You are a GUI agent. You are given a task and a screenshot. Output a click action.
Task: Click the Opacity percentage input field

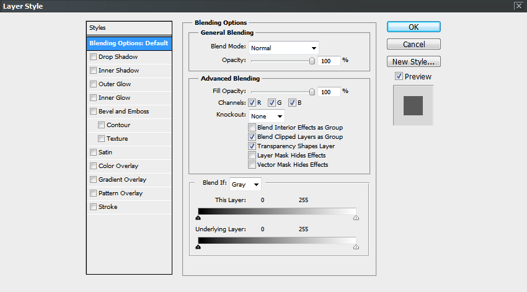pos(330,61)
